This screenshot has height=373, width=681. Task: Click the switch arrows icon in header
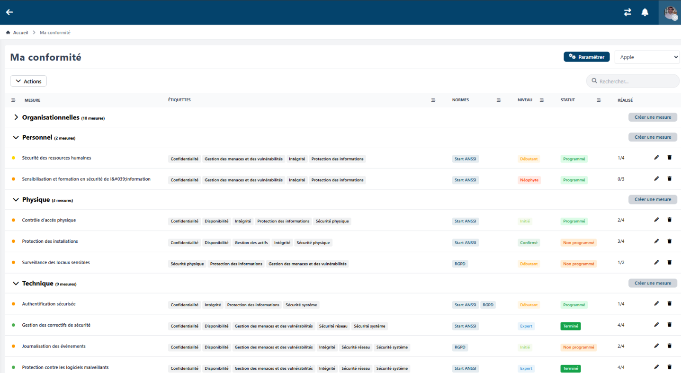coord(627,12)
